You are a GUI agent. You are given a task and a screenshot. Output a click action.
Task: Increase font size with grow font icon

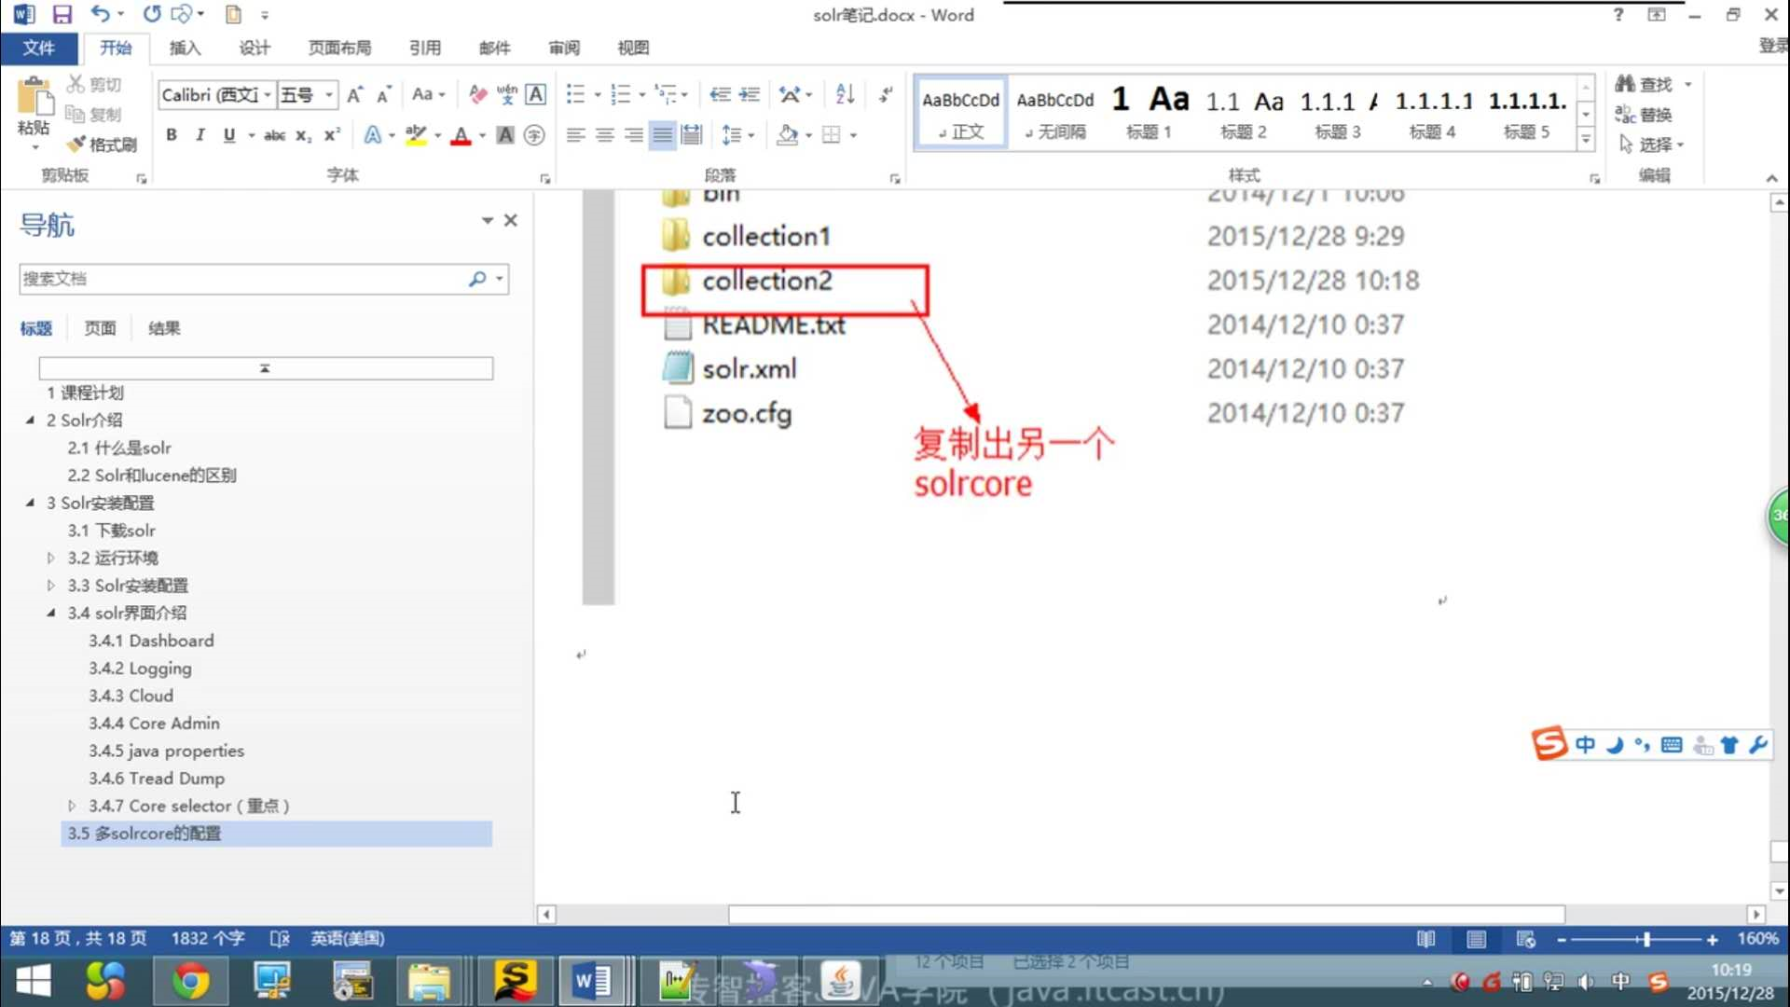point(354,95)
